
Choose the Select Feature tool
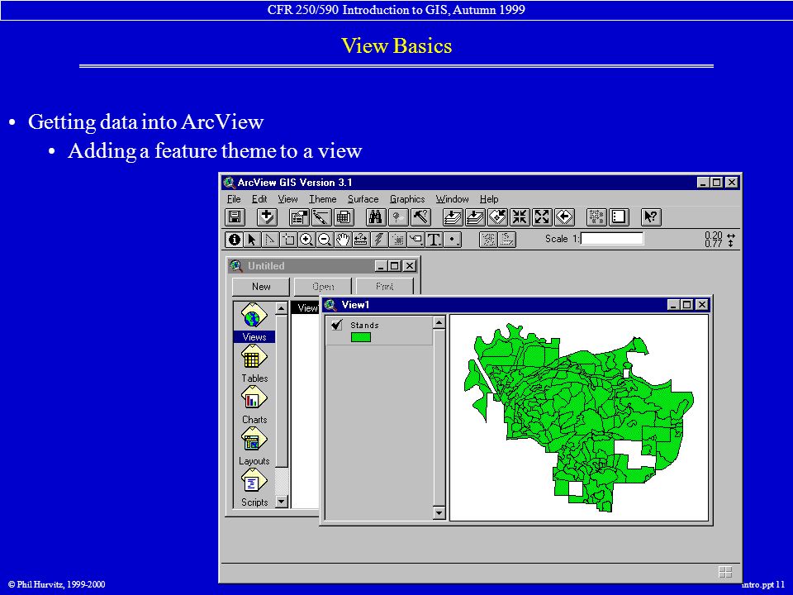point(288,240)
